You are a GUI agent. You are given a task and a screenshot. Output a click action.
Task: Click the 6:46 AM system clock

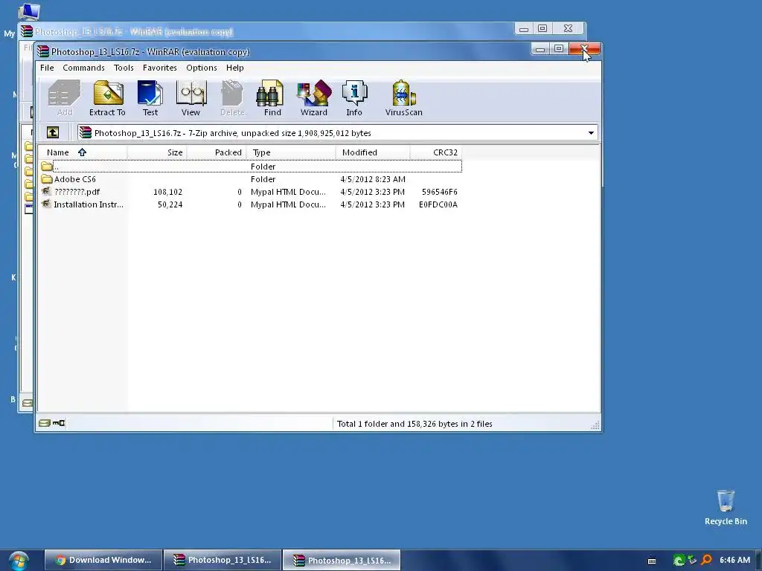[734, 561]
